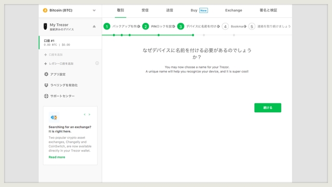The width and height of the screenshot is (332, 187).
Task: Click the plus icon for レガシー口座を追加
Action: pos(45,63)
